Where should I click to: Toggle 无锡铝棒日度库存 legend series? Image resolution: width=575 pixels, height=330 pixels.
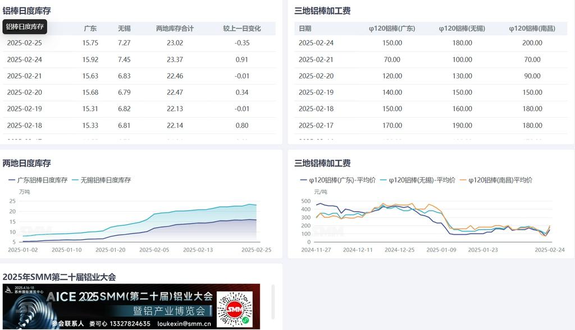[102, 180]
